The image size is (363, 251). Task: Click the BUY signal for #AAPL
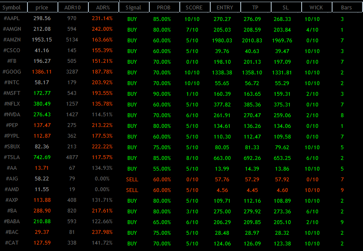click(x=132, y=19)
